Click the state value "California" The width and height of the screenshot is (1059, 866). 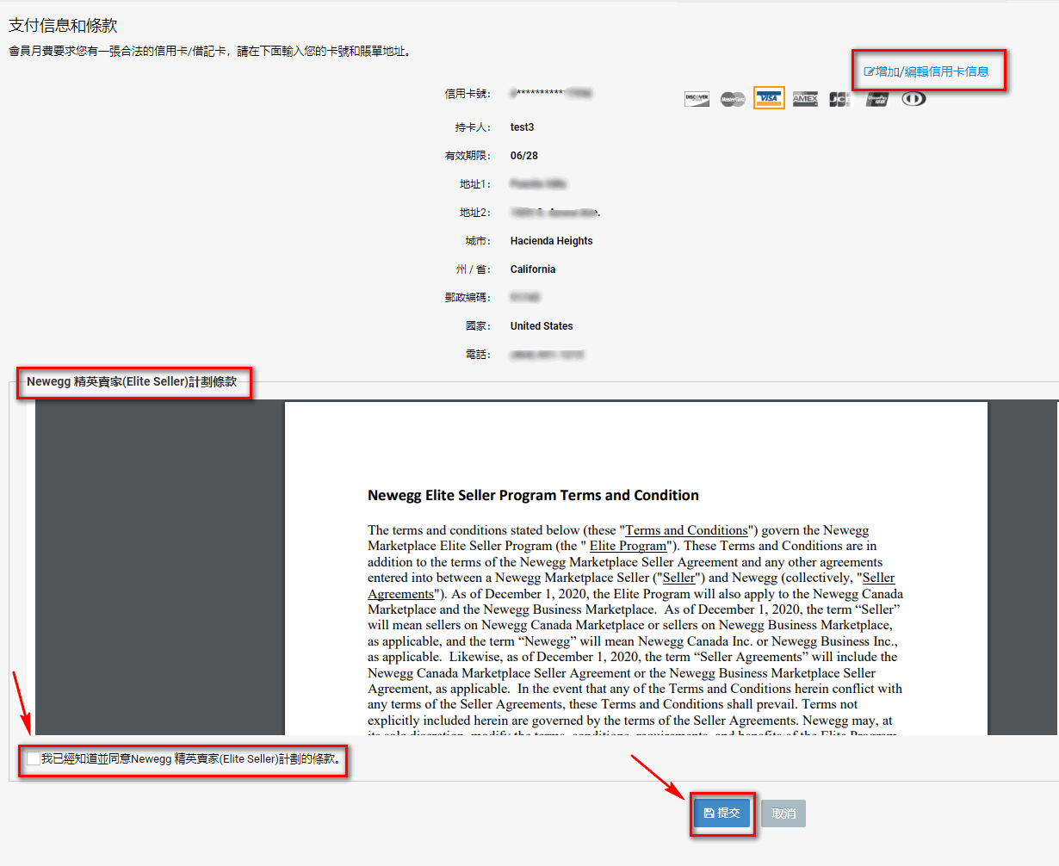533,269
